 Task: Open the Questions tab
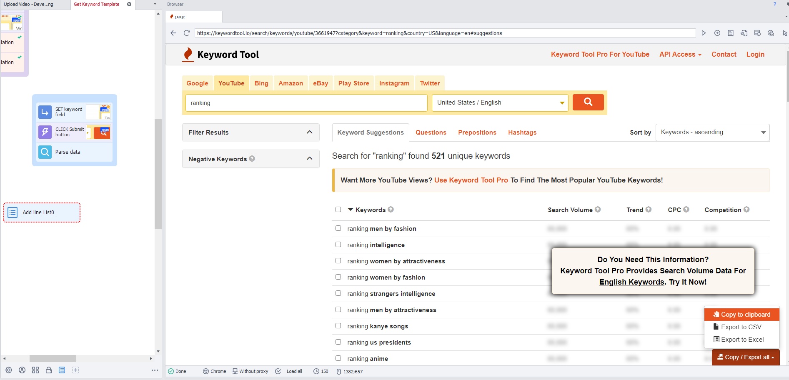431,132
